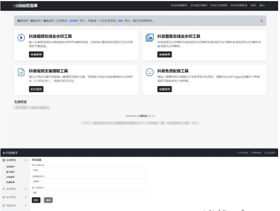This screenshot has height=211, width=280.
Task: Click the 注册赠送积分 input field
Action: 89,181
